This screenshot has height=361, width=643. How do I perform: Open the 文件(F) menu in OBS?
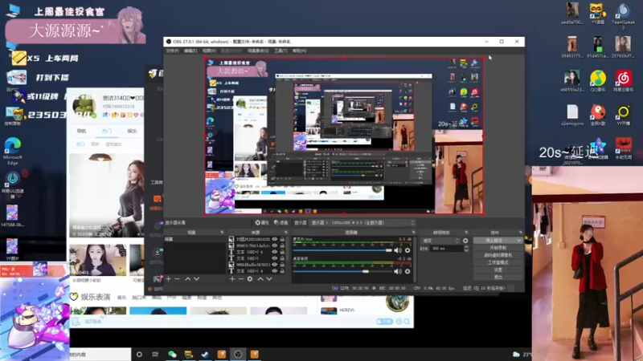[172, 51]
